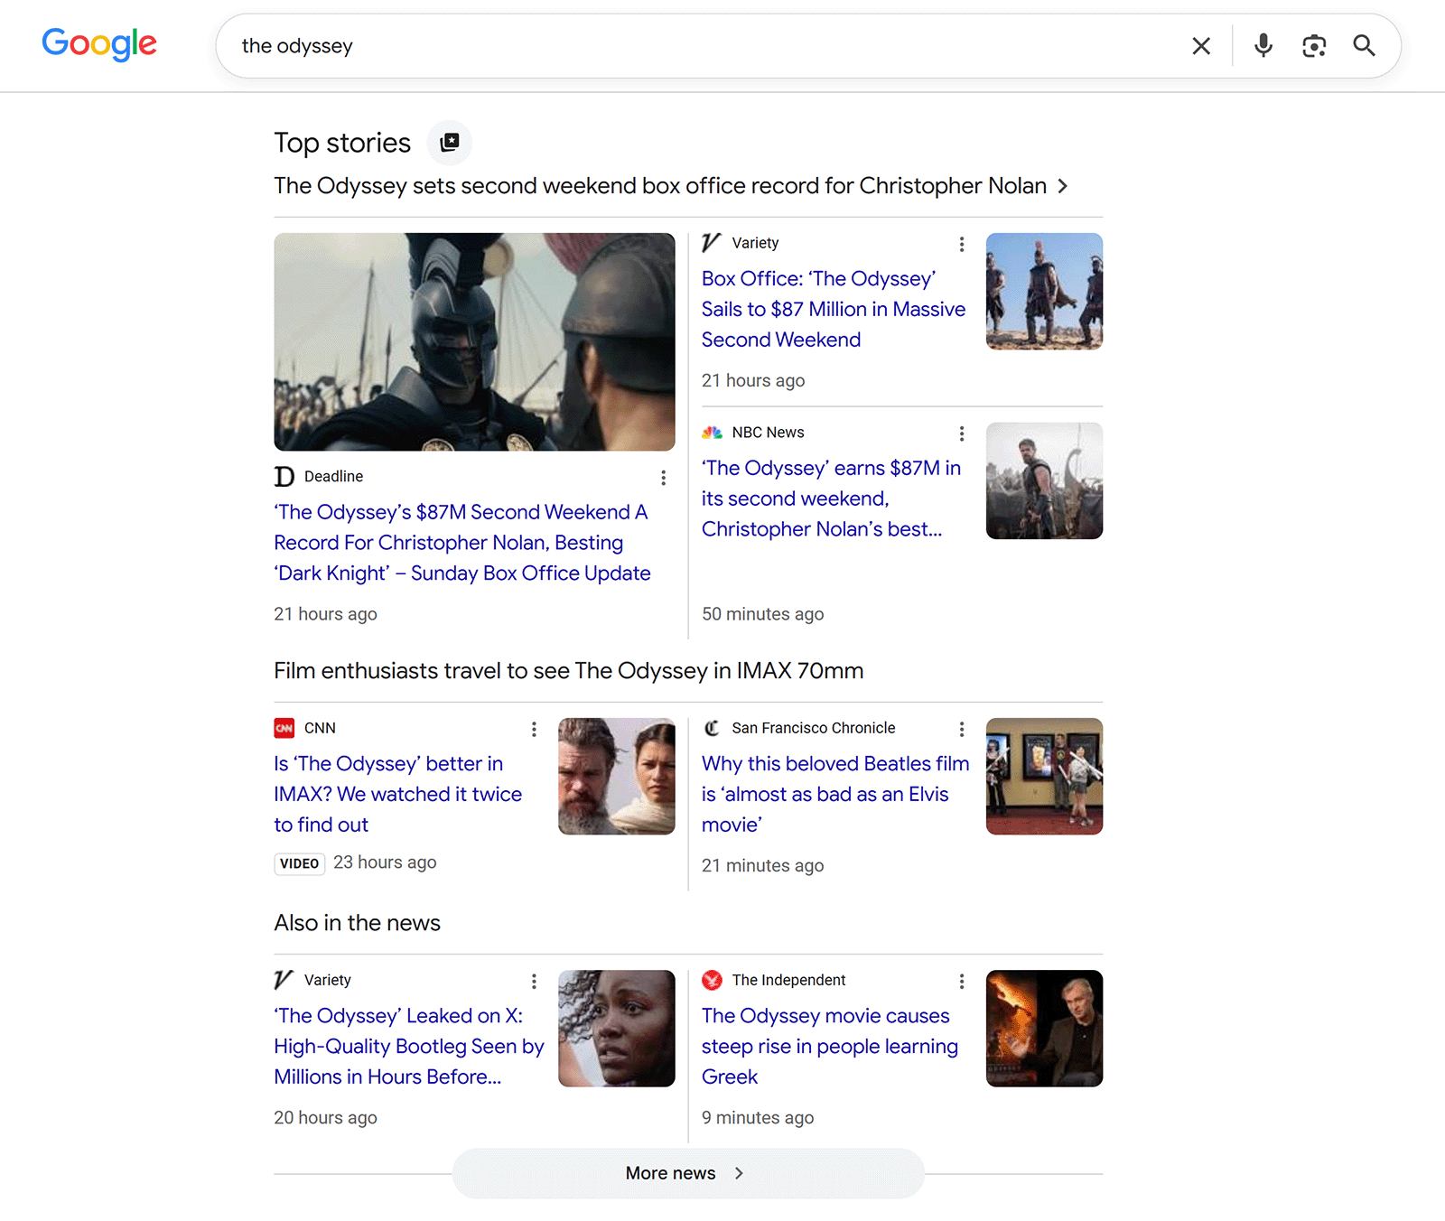This screenshot has height=1221, width=1445.
Task: Open the three-dot menu for The Independent's story
Action: click(962, 981)
